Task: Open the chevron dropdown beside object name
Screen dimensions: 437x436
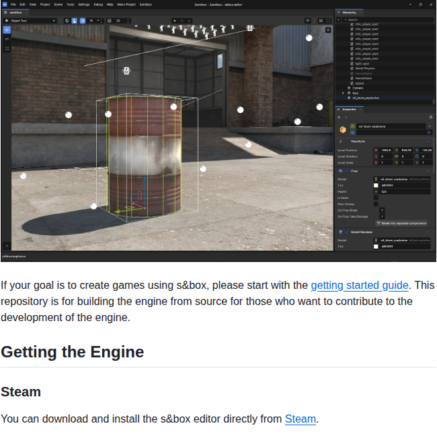Action: 430,126
